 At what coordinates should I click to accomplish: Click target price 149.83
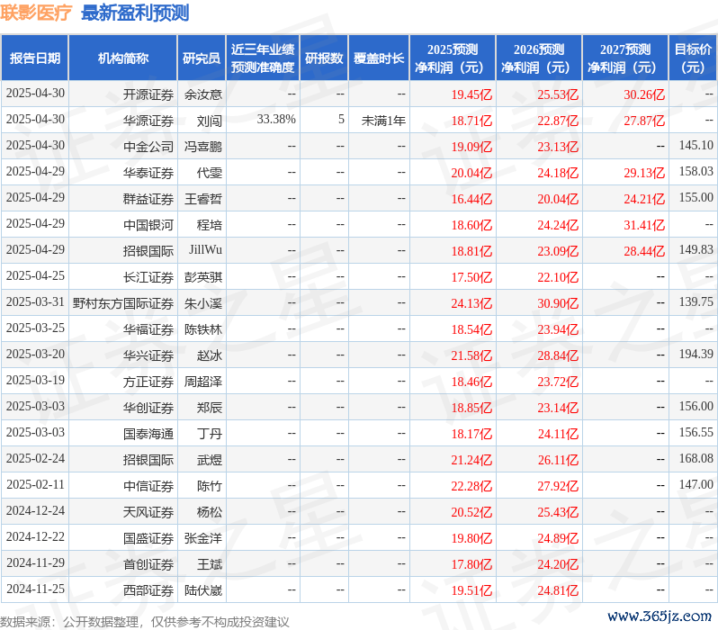(x=696, y=249)
